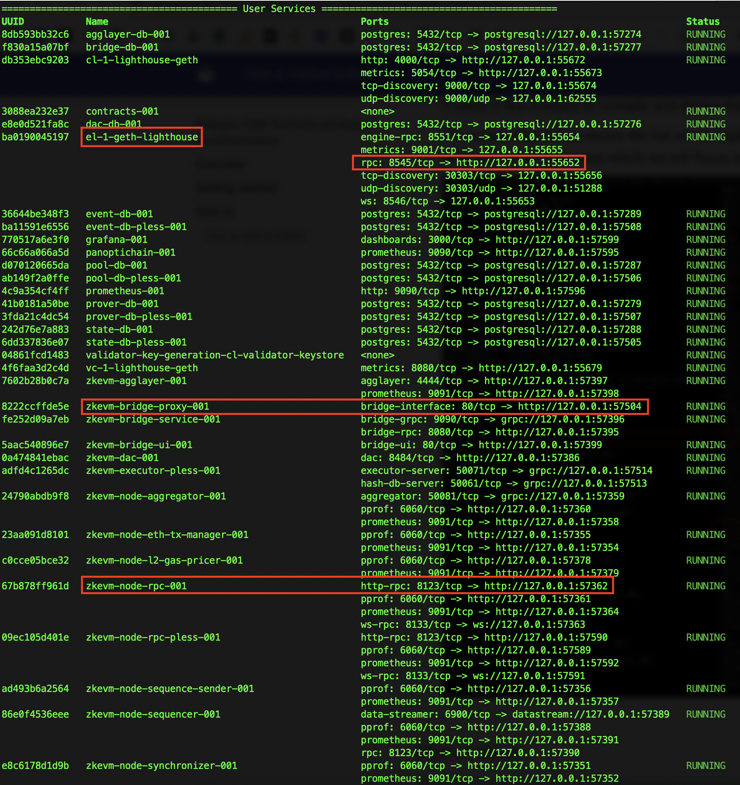
Task: Open the agglayer URL ending in 57397
Action: (x=546, y=381)
